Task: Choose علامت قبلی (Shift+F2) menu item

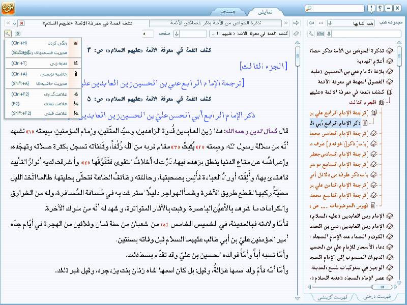Action: (x=43, y=113)
